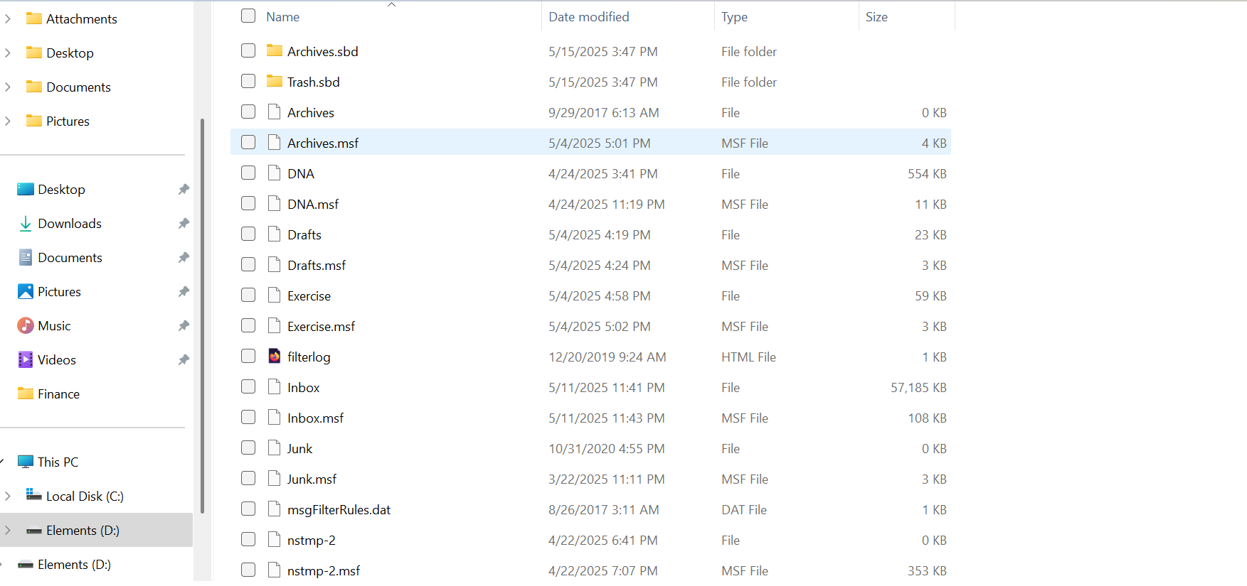Image resolution: width=1247 pixels, height=586 pixels.
Task: Open the Exercise.msf file name
Action: point(321,326)
